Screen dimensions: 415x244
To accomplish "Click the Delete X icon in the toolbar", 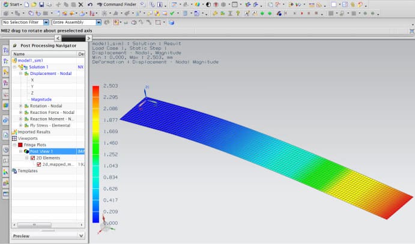I will click(80, 4).
